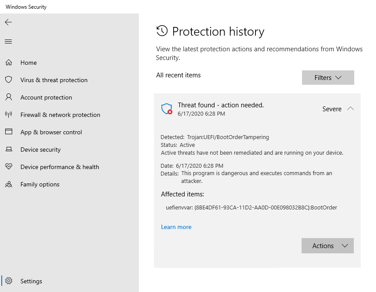Open the Learn more link

(176, 227)
